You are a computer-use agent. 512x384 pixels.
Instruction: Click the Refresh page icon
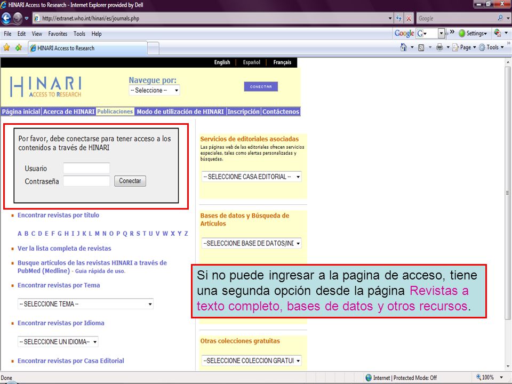pyautogui.click(x=399, y=18)
